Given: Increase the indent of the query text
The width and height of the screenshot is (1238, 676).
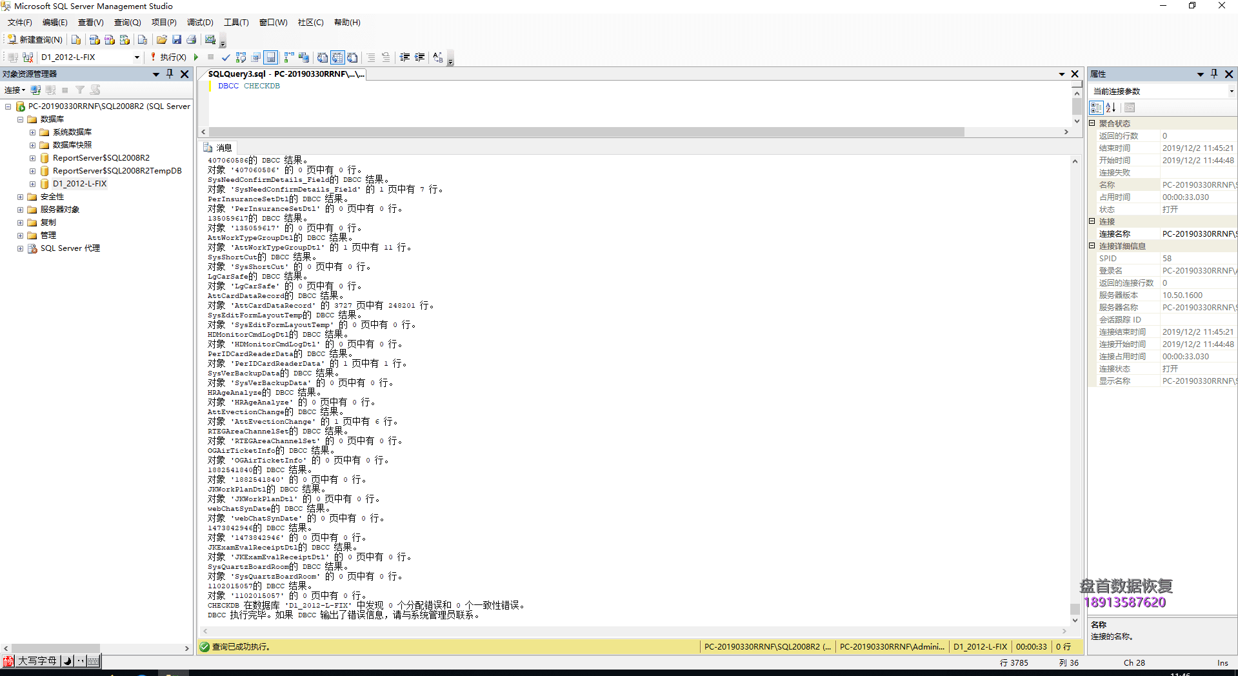Looking at the screenshot, I should [419, 57].
